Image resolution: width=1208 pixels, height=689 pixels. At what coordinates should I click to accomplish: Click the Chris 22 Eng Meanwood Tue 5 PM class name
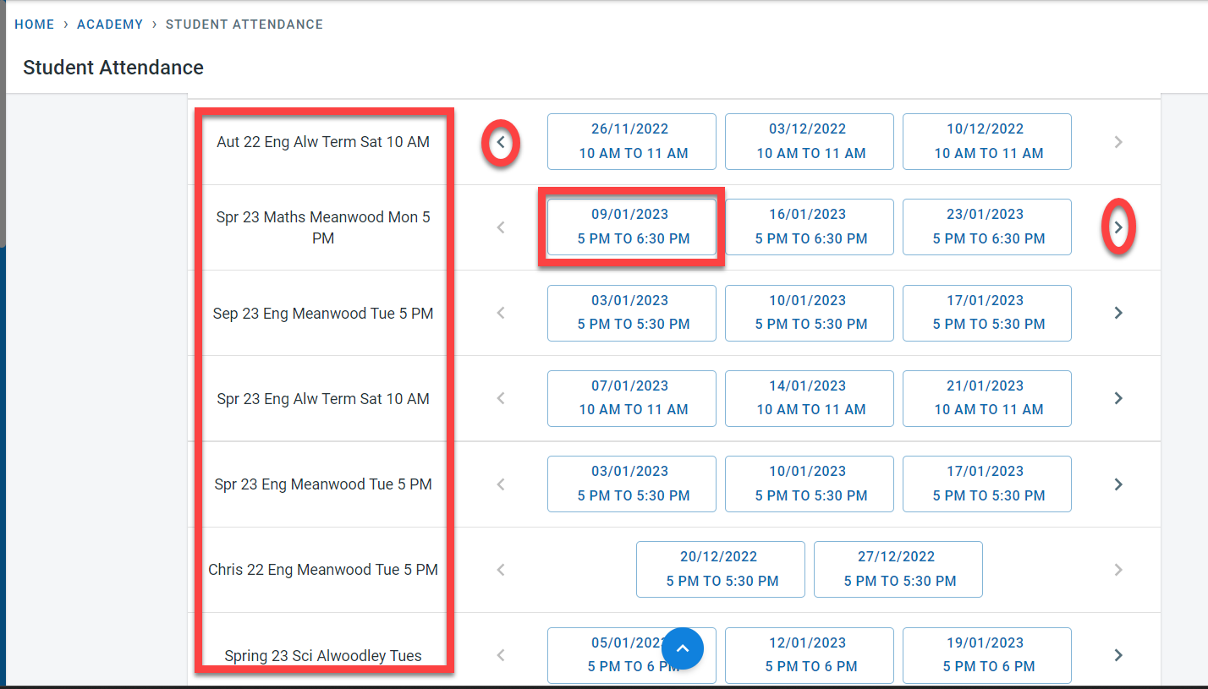pos(323,570)
